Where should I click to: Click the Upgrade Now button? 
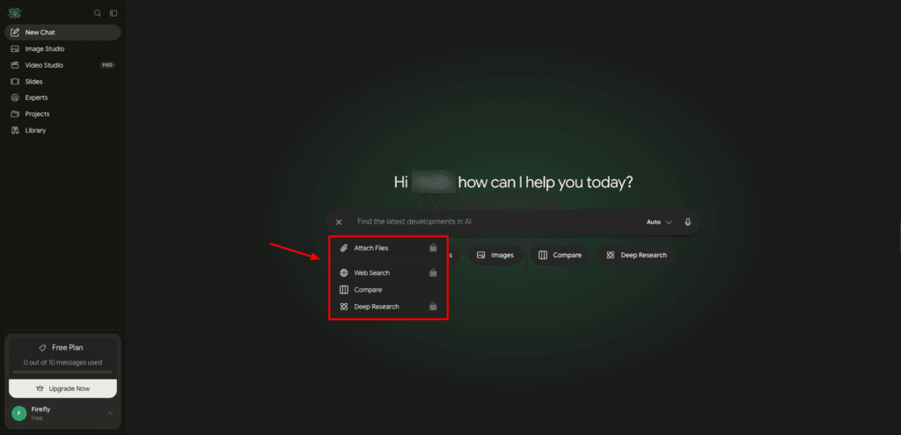62,388
